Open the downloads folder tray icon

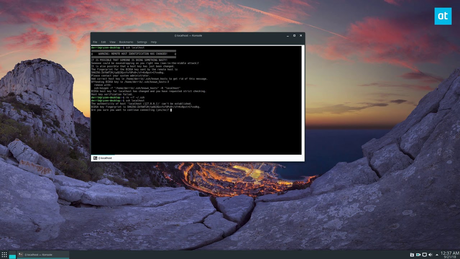pyautogui.click(x=412, y=255)
